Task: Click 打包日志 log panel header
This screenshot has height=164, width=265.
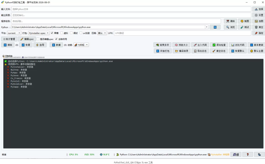Action: point(9,56)
